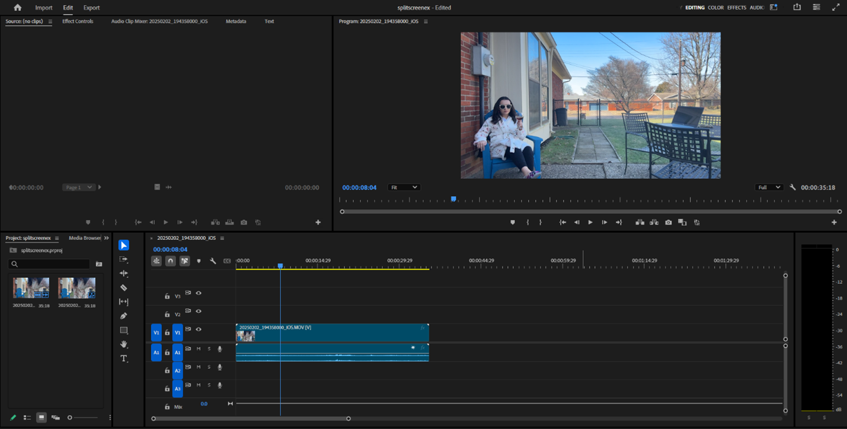Viewport: 847px width, 429px height.
Task: Open Project panel menu icon
Action: tap(57, 238)
